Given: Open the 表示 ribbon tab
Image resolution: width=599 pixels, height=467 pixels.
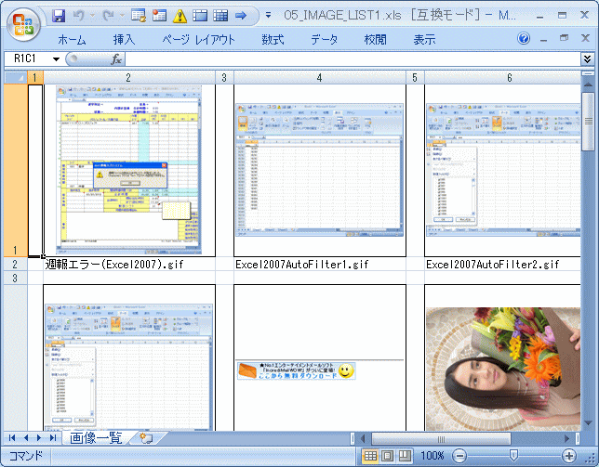Looking at the screenshot, I should tap(424, 39).
